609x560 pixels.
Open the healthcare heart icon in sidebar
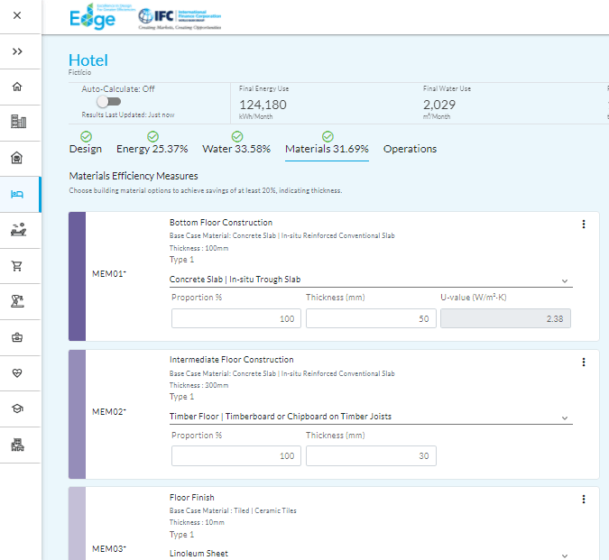(17, 372)
